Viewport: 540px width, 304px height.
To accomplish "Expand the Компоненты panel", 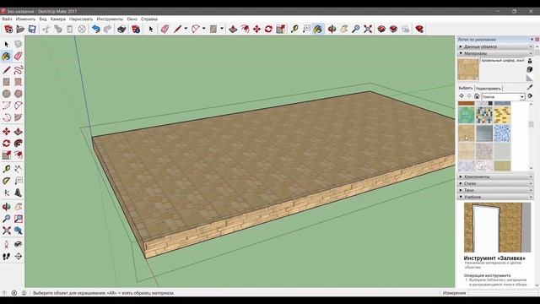I will (495, 176).
